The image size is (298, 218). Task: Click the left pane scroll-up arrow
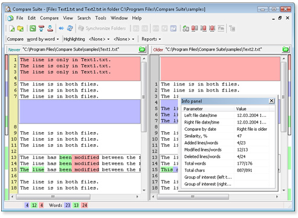(x=144, y=59)
